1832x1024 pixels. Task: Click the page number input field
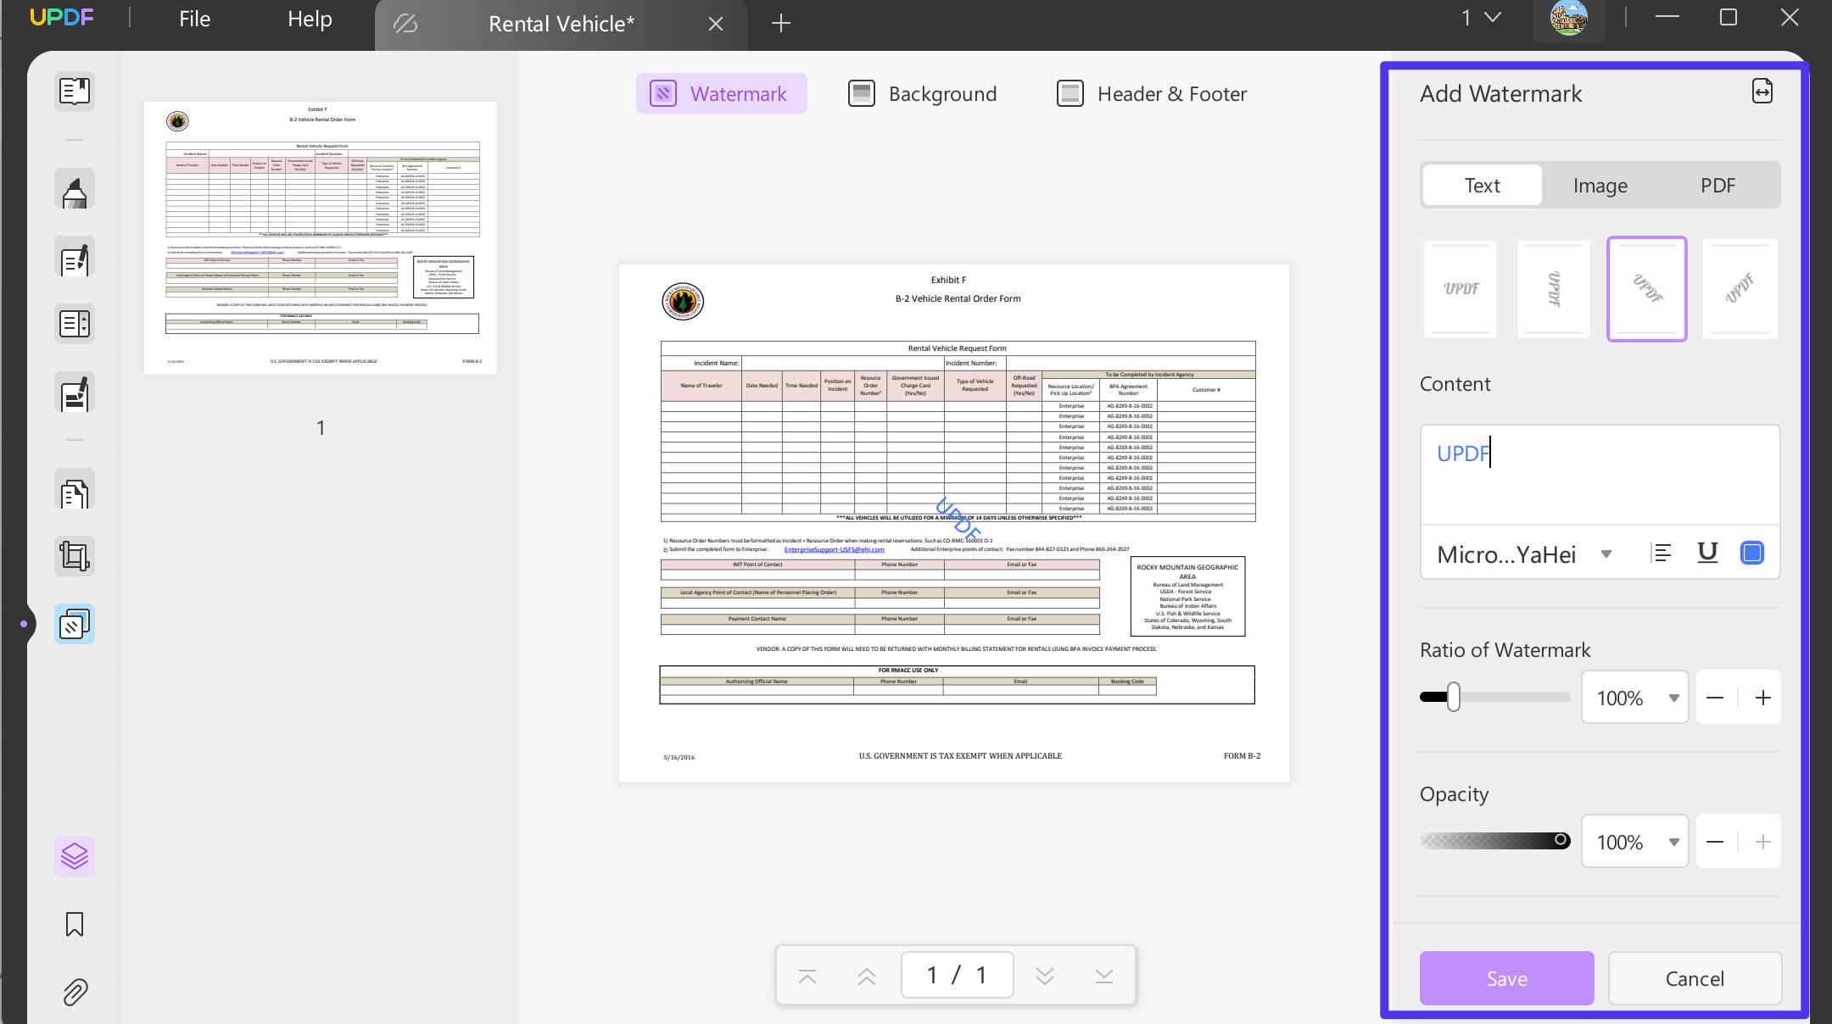(957, 975)
